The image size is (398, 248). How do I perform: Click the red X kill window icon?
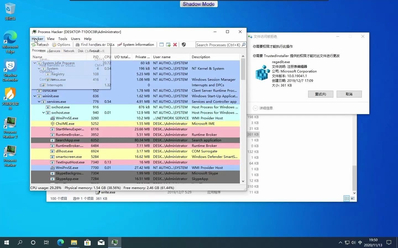tap(175, 45)
